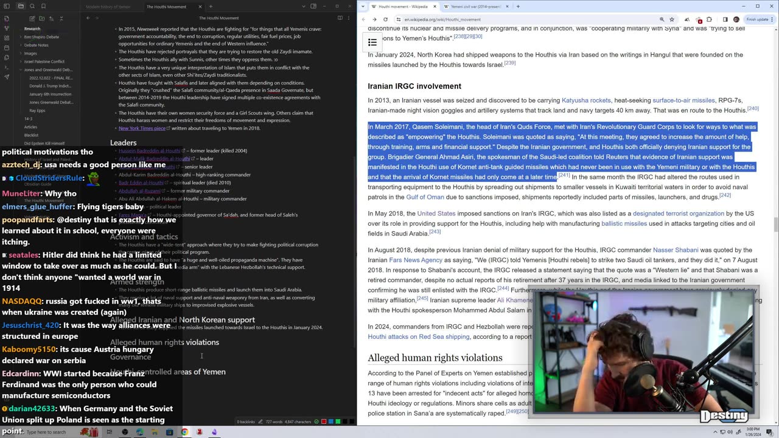Open the ballistic missiles link
The height and width of the screenshot is (438, 779).
pyautogui.click(x=624, y=224)
